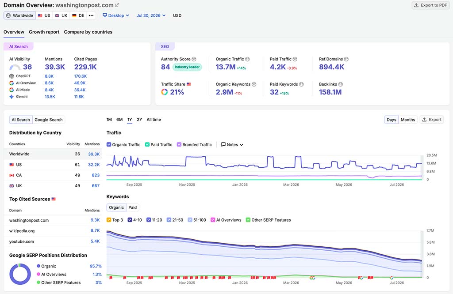Click the ChatGPT logo icon

(12, 76)
